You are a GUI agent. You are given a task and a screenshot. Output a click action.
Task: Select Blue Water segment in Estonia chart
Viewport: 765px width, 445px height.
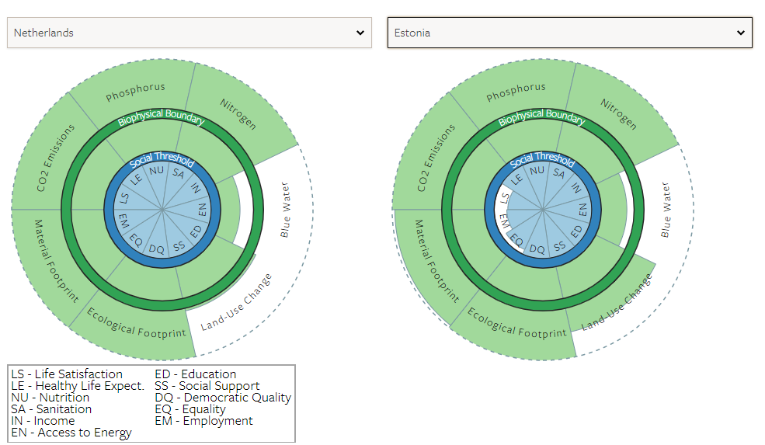(666, 210)
